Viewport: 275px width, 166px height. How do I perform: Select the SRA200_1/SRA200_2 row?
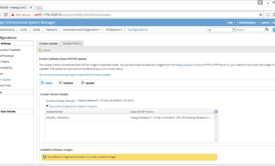point(129,118)
